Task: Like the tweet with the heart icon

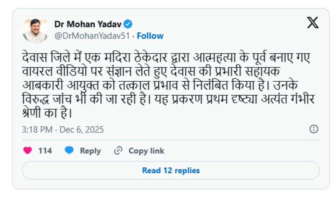Action: pos(27,151)
